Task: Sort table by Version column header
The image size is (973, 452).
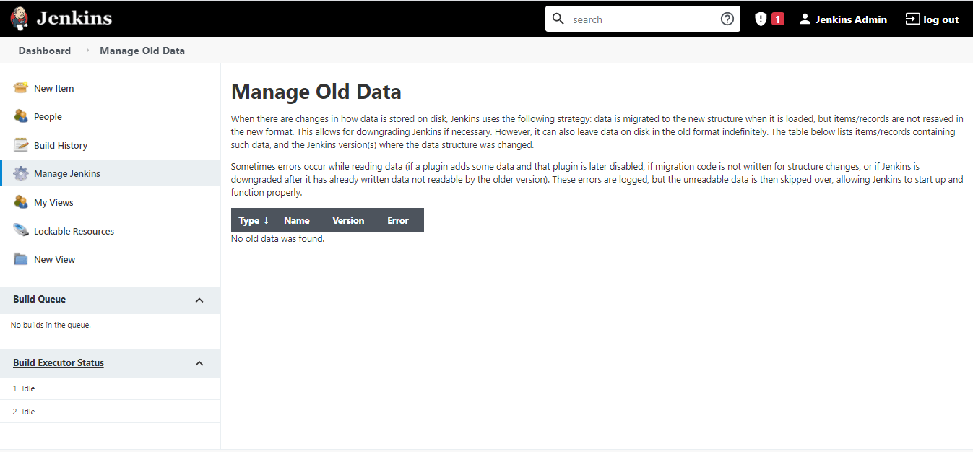Action: (348, 220)
